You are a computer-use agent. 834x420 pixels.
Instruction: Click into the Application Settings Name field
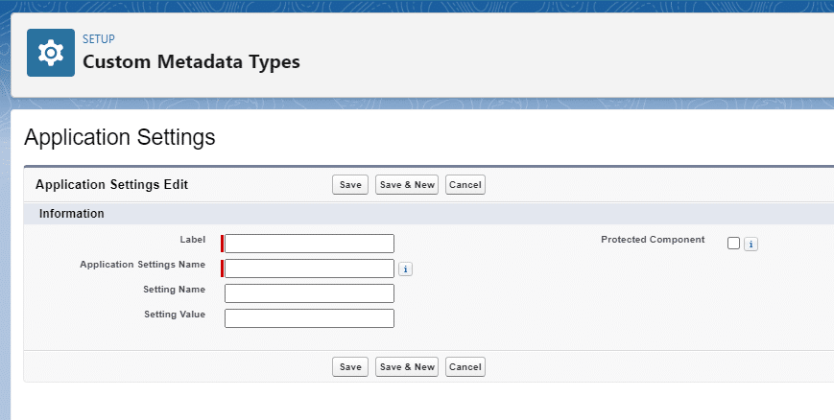point(309,268)
